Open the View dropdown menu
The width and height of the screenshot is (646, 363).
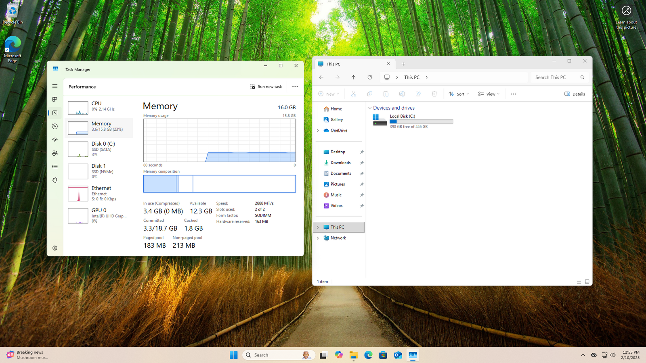tap(489, 94)
